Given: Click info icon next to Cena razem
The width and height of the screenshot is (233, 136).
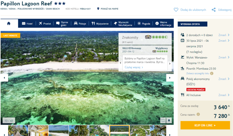Looking at the screenshot, I should (x=198, y=114).
